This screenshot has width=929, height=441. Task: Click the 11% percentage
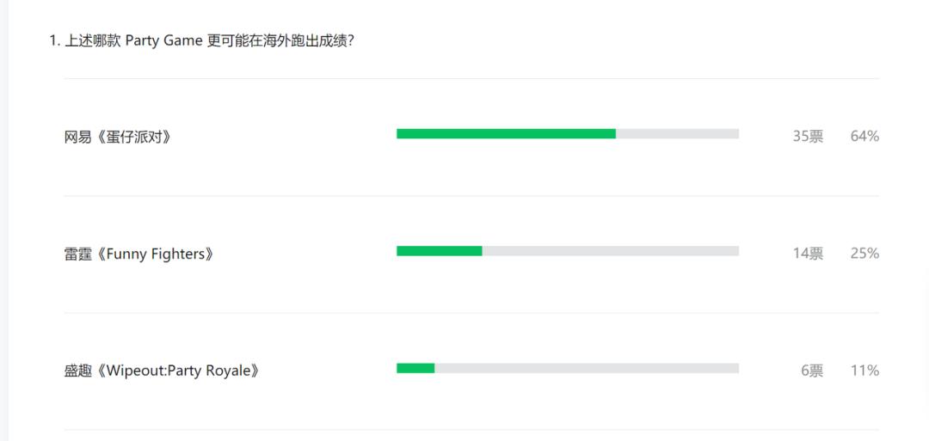click(x=864, y=371)
